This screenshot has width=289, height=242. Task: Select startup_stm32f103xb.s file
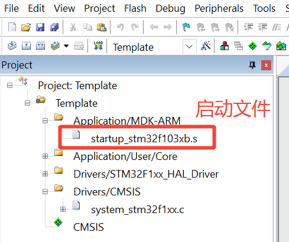tap(144, 139)
